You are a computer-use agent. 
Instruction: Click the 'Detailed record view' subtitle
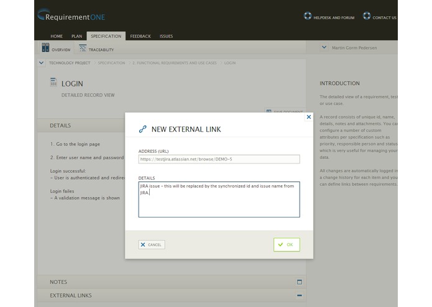pos(88,95)
